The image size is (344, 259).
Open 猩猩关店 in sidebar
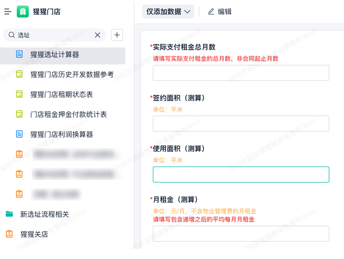tap(34, 234)
